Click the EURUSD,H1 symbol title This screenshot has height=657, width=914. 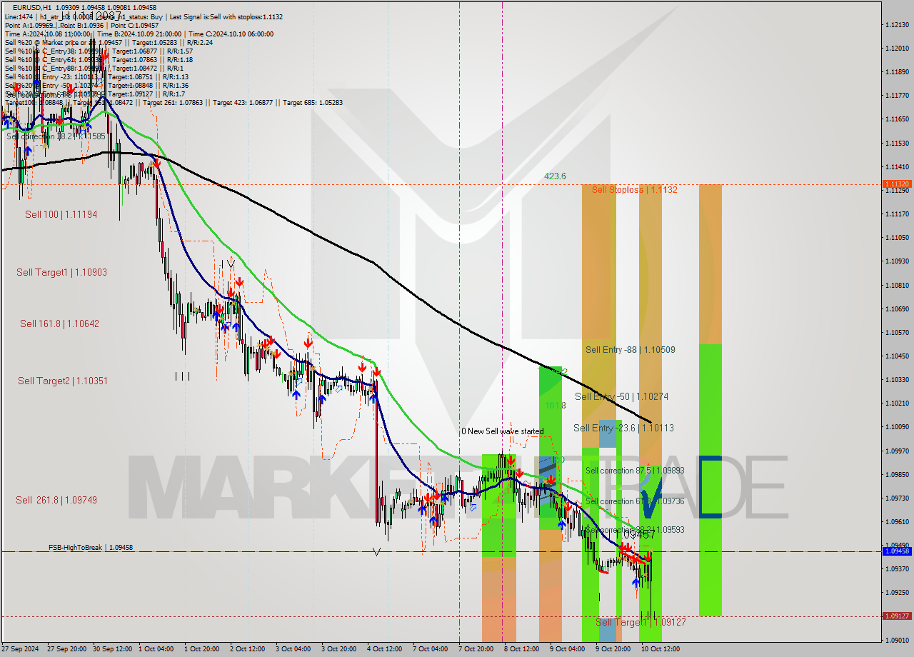click(x=32, y=7)
